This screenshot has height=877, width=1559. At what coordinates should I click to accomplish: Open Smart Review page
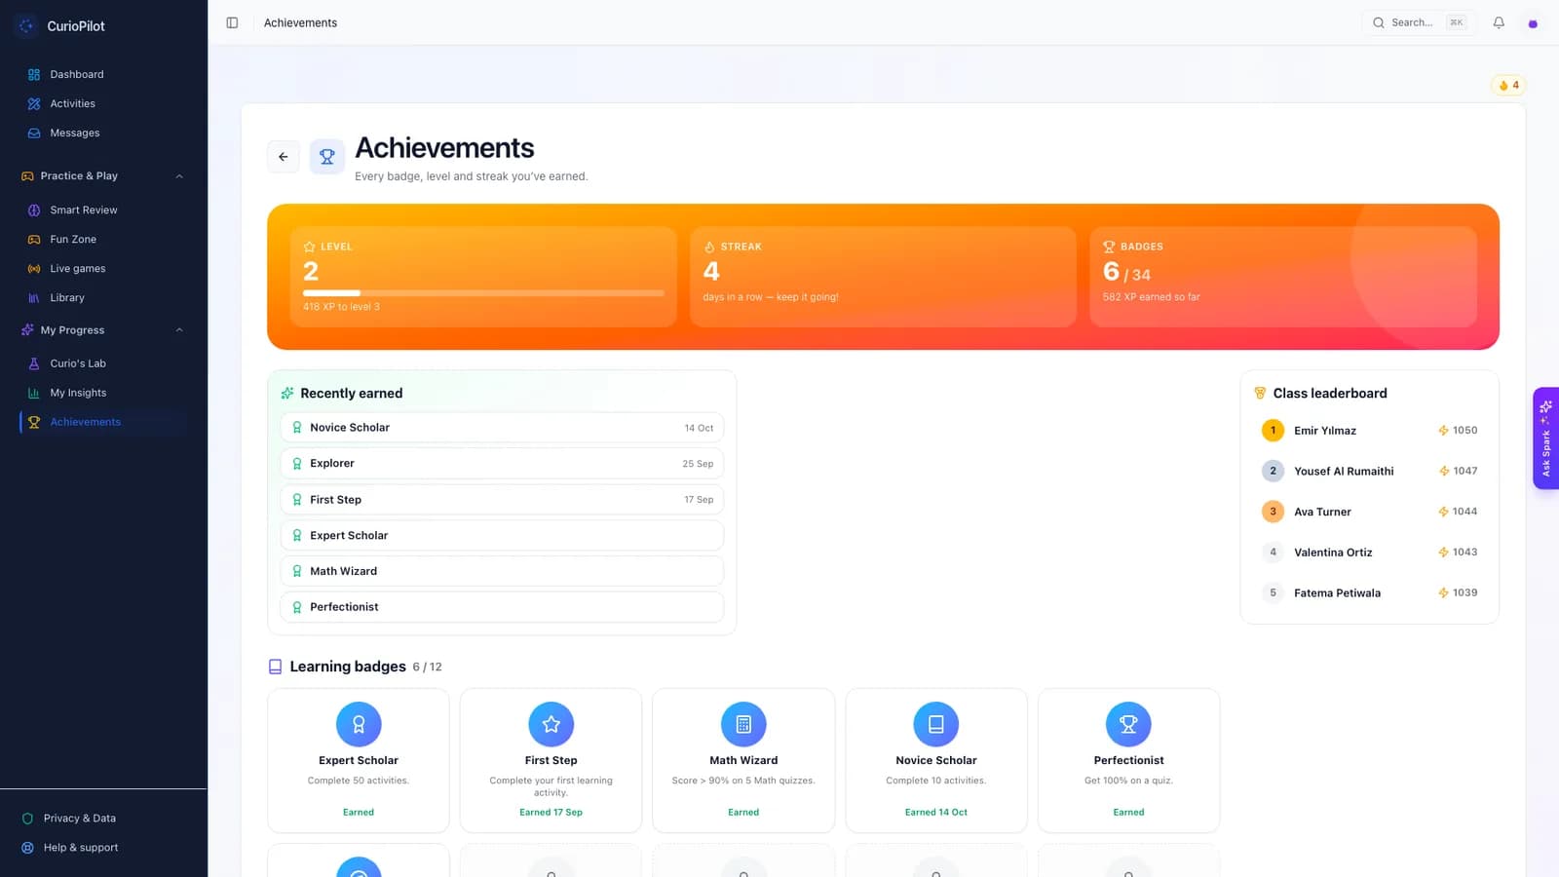pyautogui.click(x=103, y=210)
